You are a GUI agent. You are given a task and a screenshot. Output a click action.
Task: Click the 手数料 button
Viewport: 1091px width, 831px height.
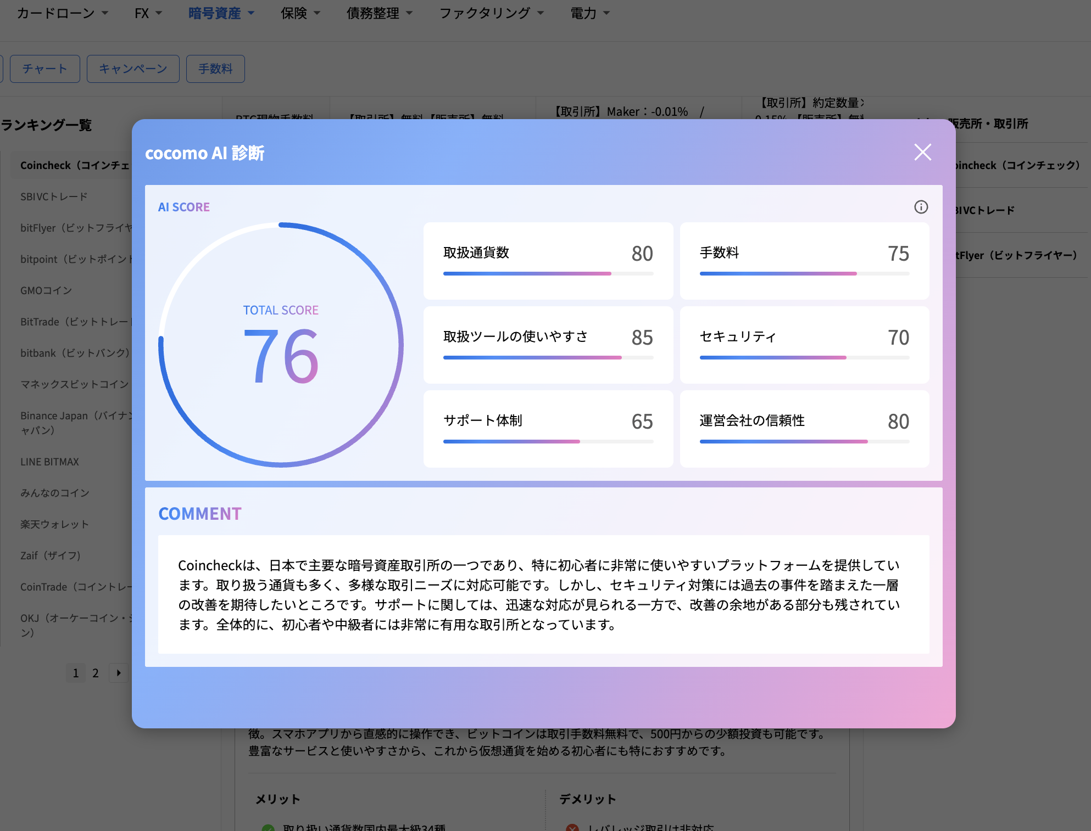tap(215, 69)
